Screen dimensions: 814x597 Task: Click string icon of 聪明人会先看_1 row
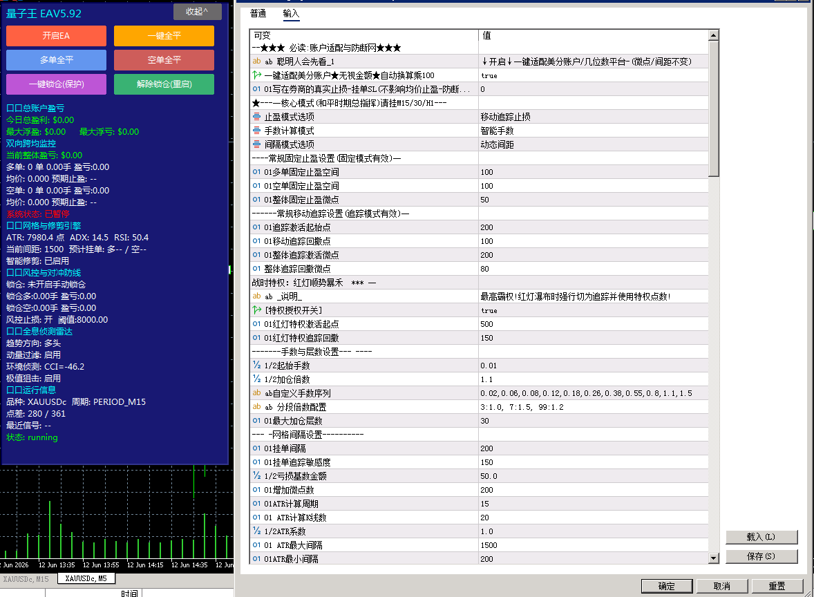click(256, 61)
